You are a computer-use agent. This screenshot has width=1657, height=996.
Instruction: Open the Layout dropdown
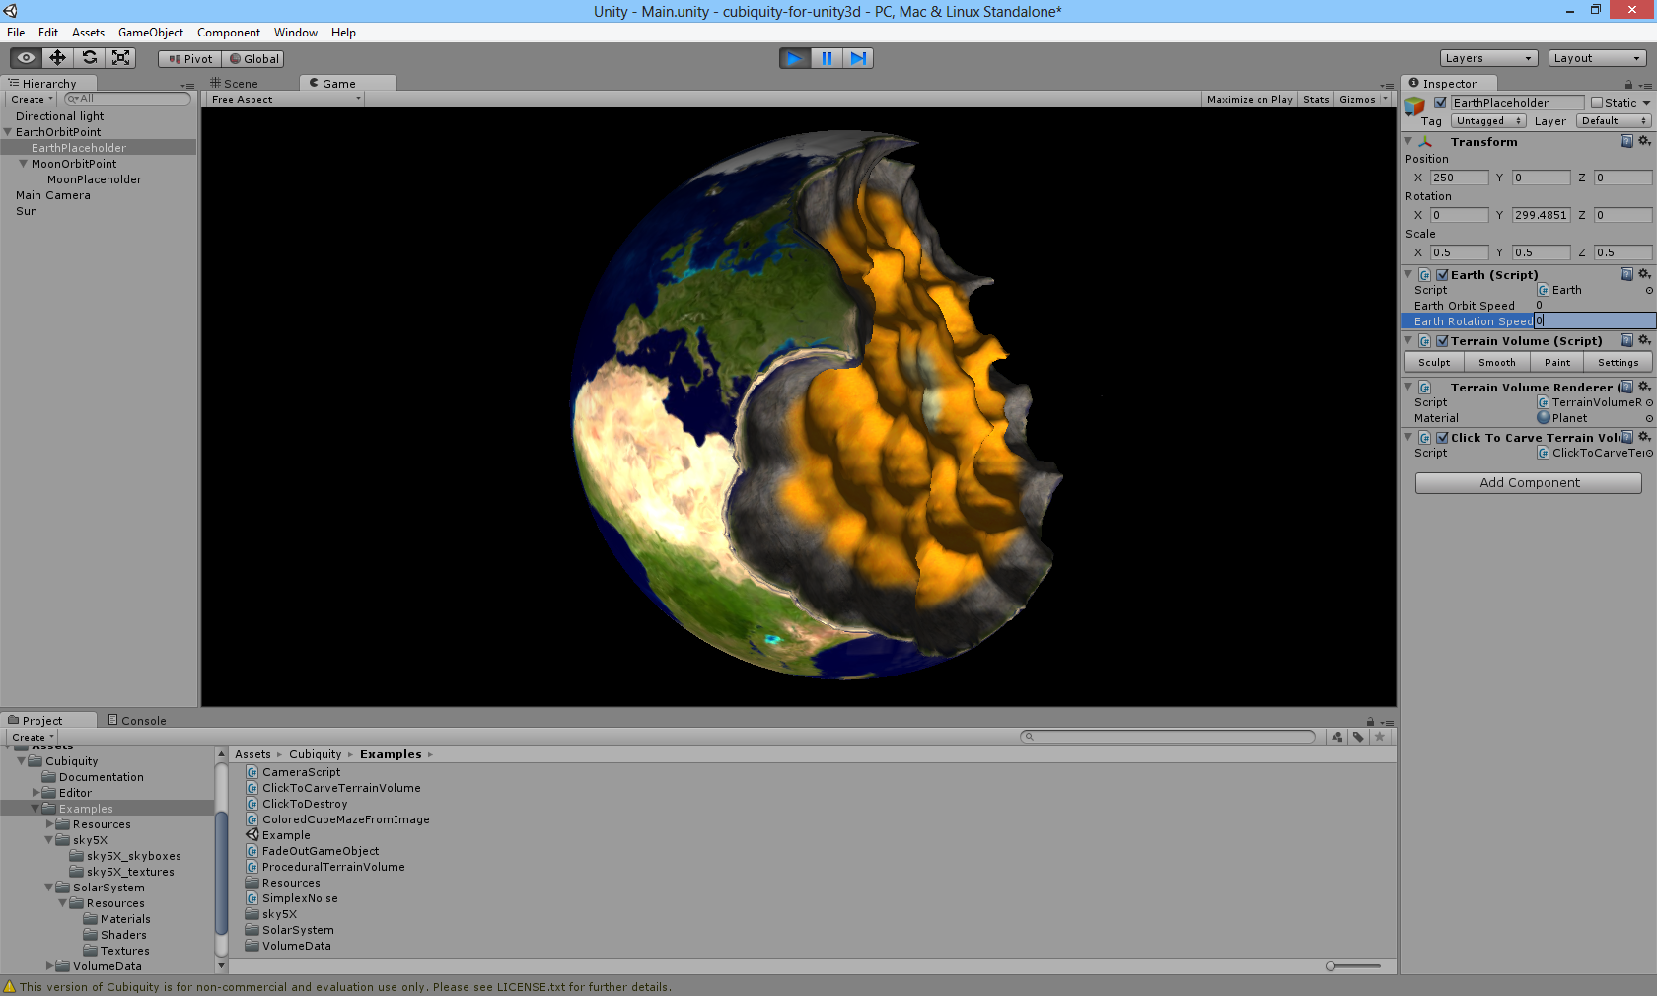tap(1598, 58)
